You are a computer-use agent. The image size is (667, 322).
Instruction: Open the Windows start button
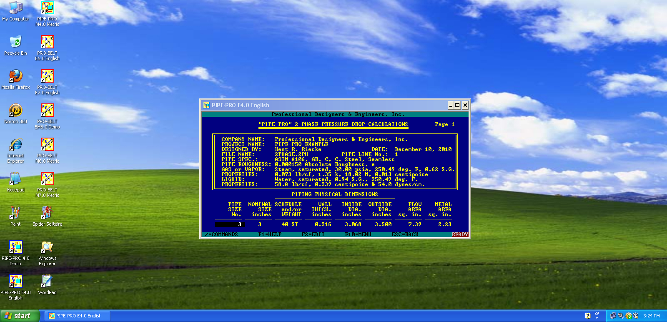point(20,316)
